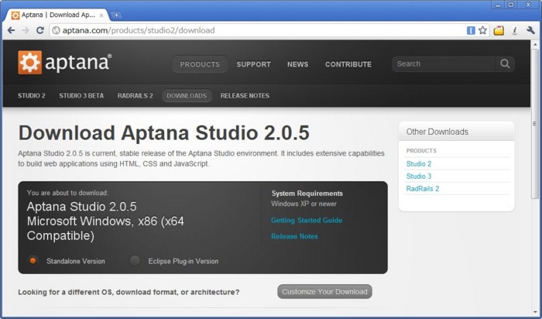Open the PRODUCTS menu
Screen dimensions: 542x319
point(200,64)
